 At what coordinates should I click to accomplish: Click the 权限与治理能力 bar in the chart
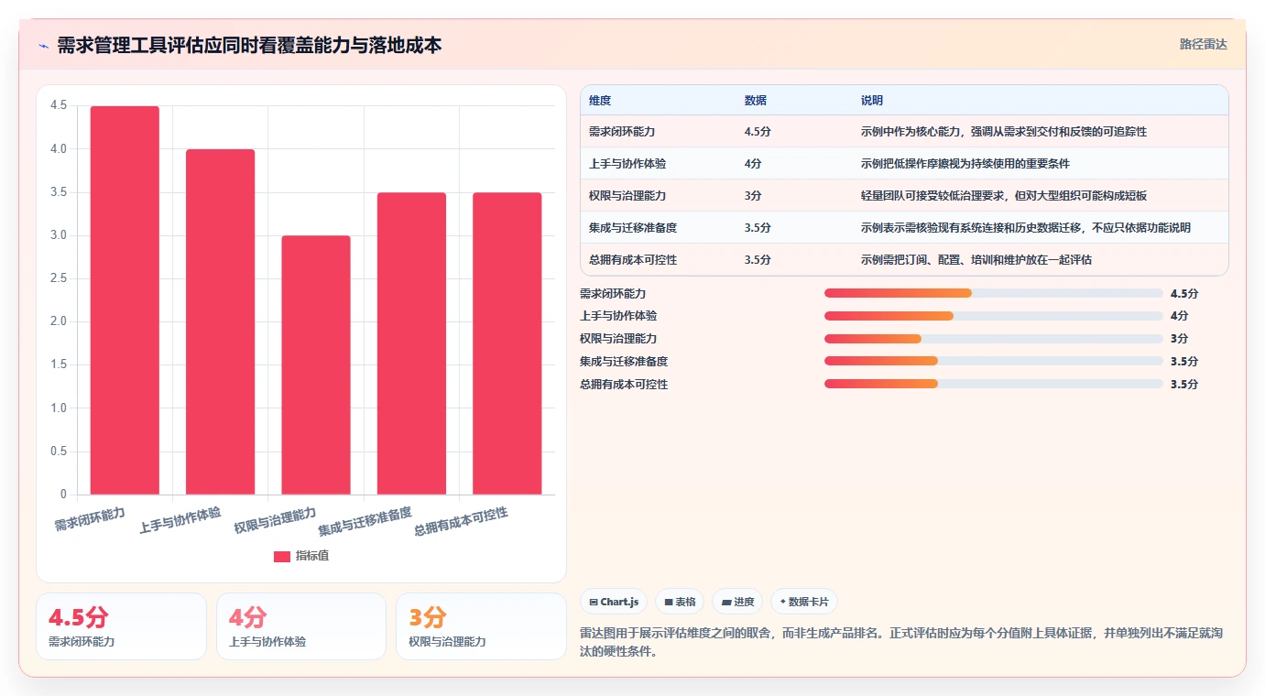(316, 365)
